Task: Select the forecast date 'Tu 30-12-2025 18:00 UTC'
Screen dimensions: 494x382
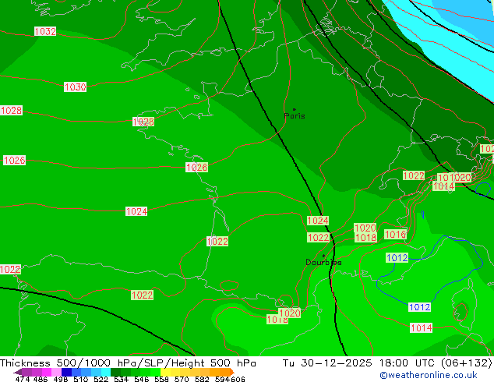Action: click(358, 363)
